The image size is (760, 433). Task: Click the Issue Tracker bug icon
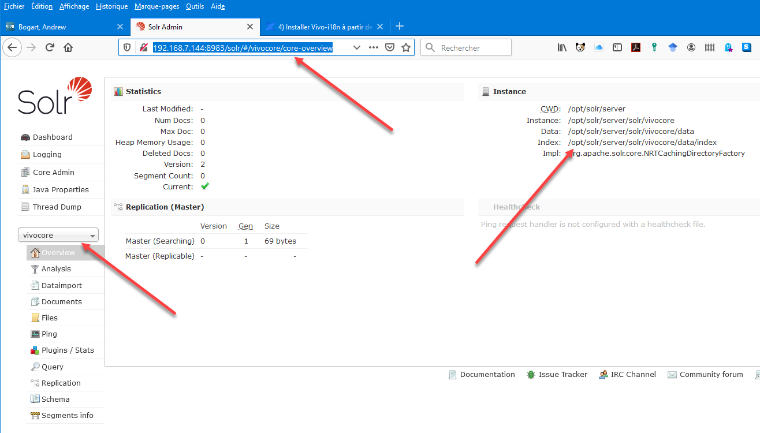pyautogui.click(x=531, y=375)
